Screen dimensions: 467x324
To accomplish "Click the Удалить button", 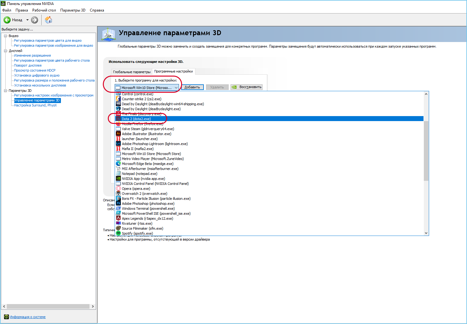I will [217, 87].
